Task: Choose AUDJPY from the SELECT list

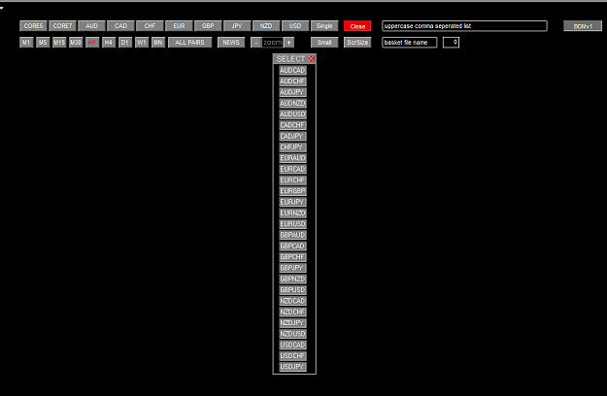Action: pos(292,92)
